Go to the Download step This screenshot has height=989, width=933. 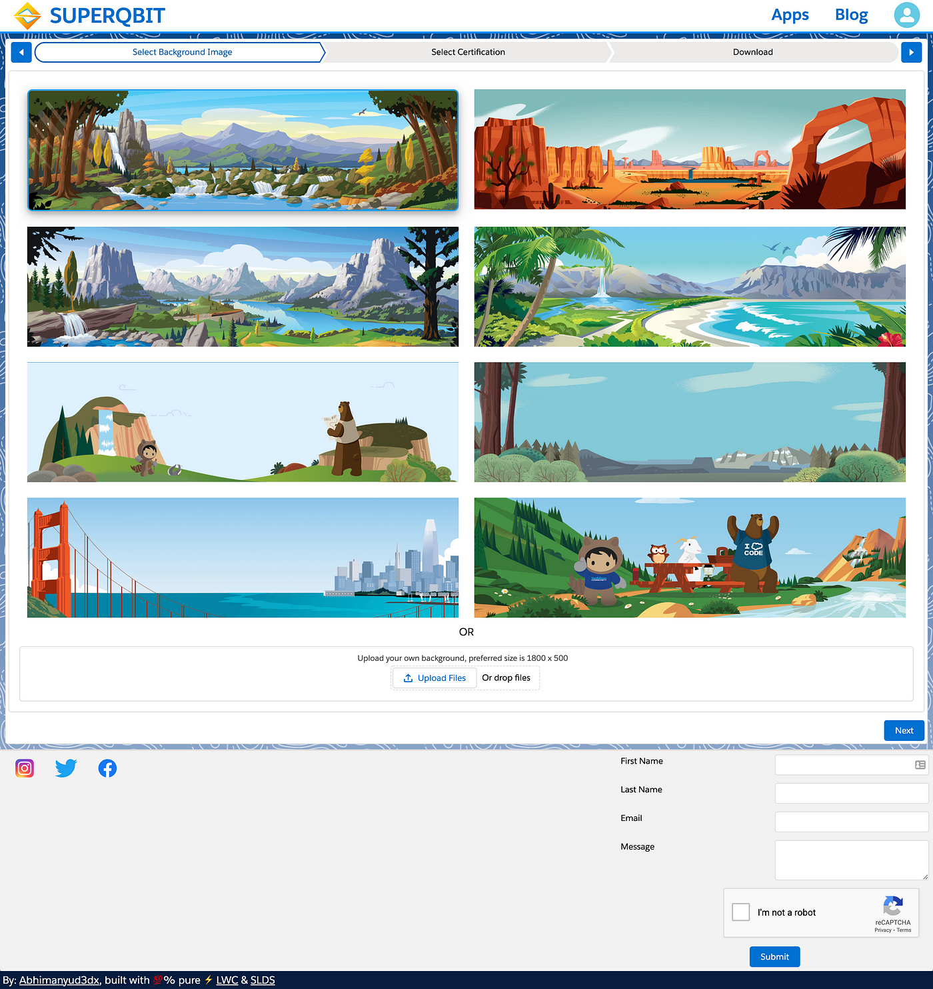[753, 52]
